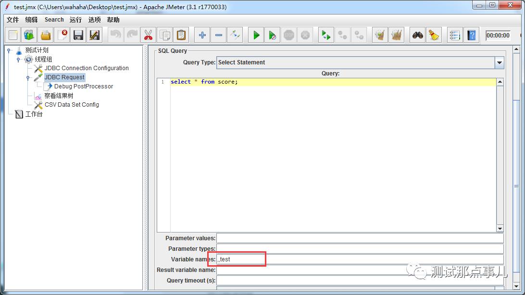Open the 选项 menu

[94, 20]
